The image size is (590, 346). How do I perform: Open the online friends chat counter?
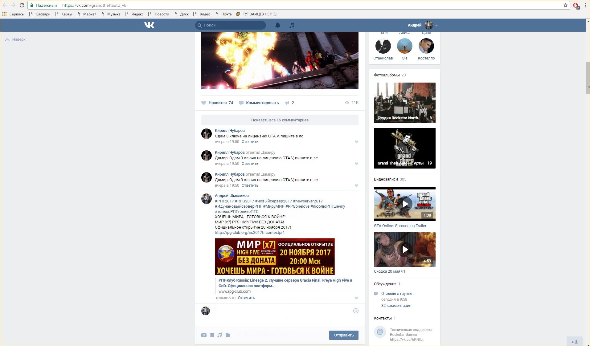pos(575,342)
